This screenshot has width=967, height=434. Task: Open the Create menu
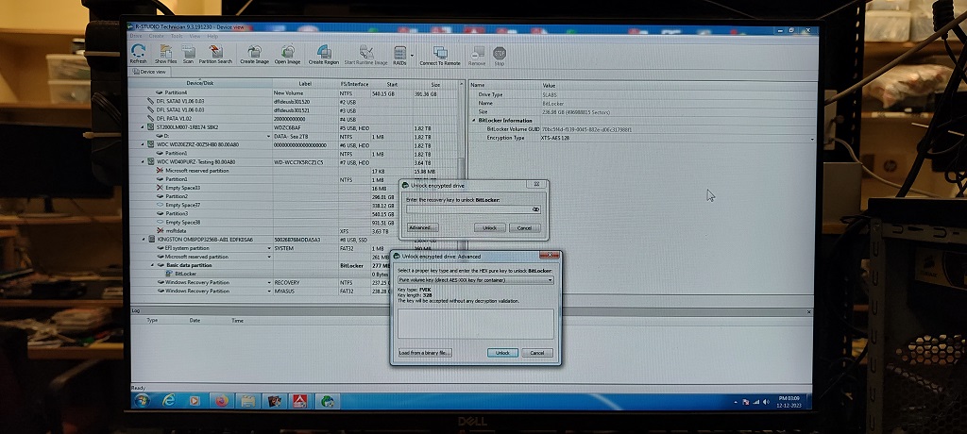coord(156,37)
